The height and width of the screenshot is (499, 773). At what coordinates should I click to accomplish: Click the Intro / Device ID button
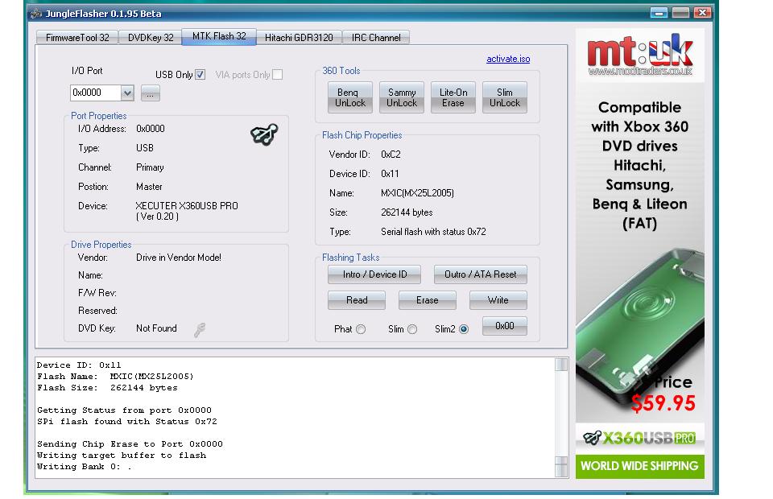(374, 274)
